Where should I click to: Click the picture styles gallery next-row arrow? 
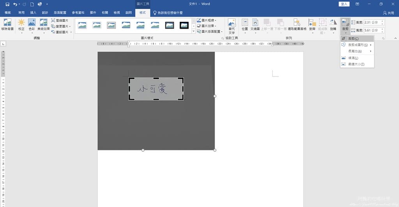click(193, 26)
